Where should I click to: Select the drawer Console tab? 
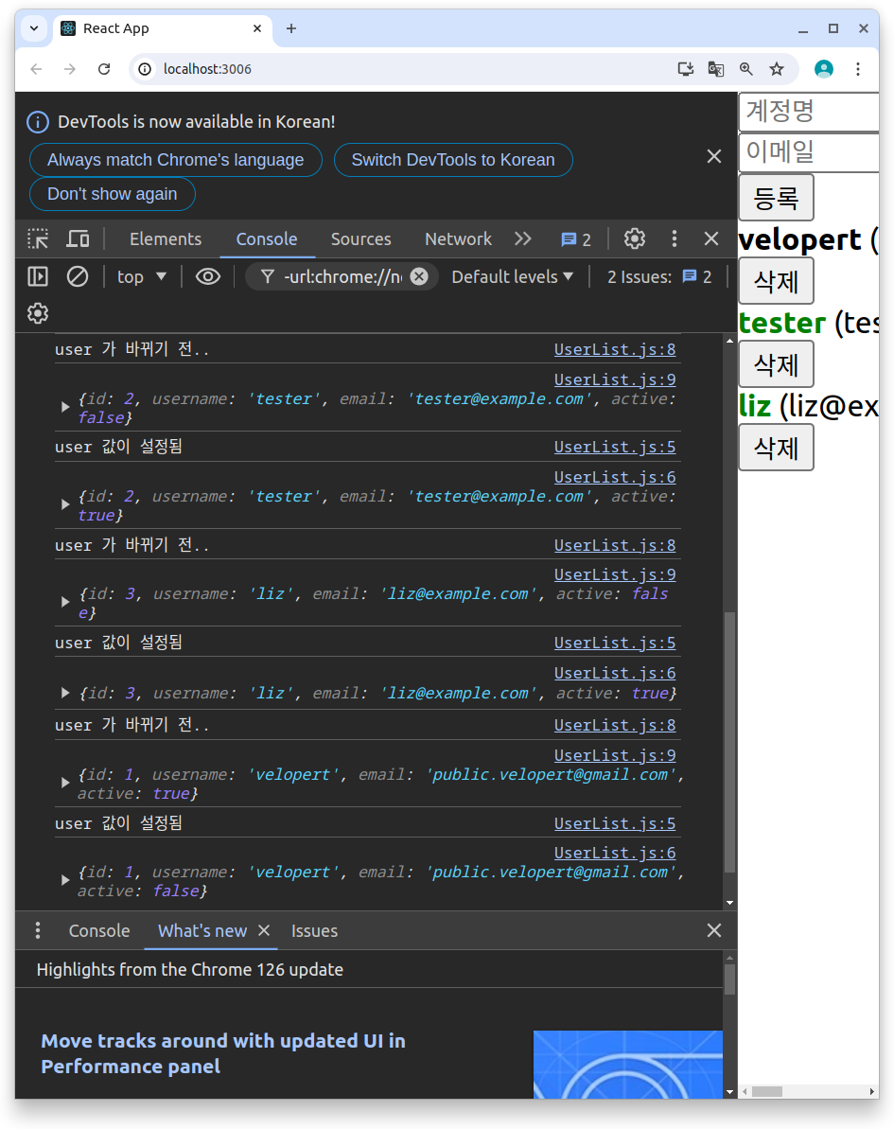point(99,931)
